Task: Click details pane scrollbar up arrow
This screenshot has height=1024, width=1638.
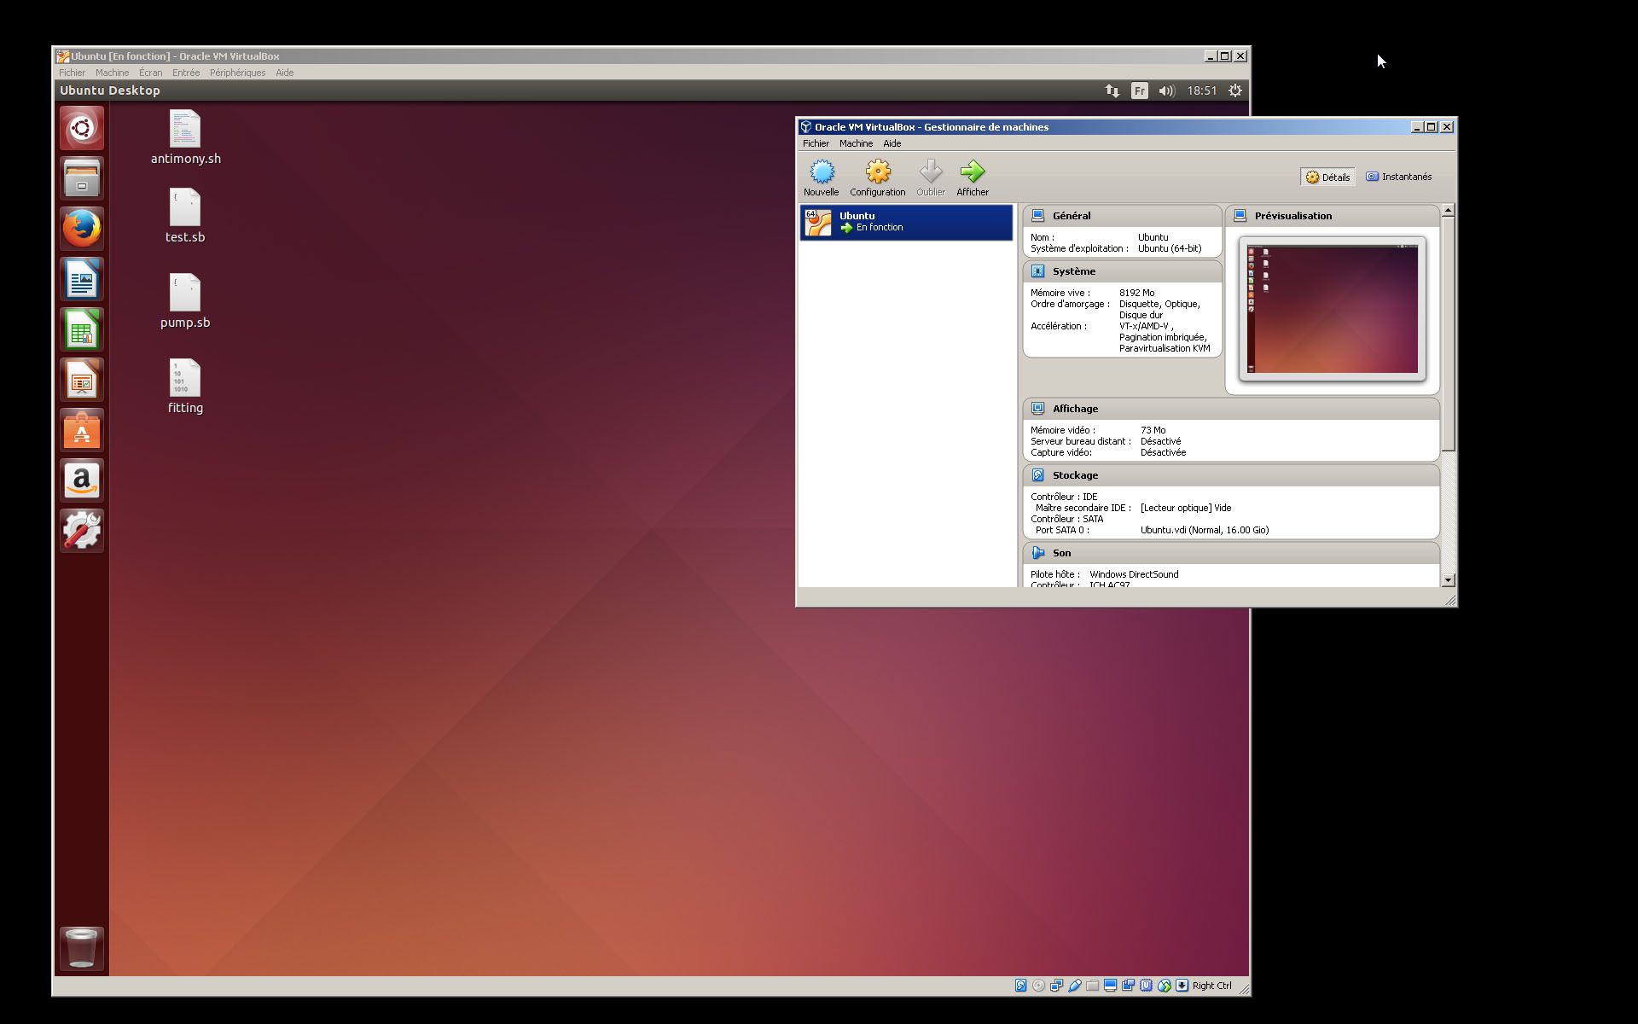Action: pyautogui.click(x=1448, y=210)
